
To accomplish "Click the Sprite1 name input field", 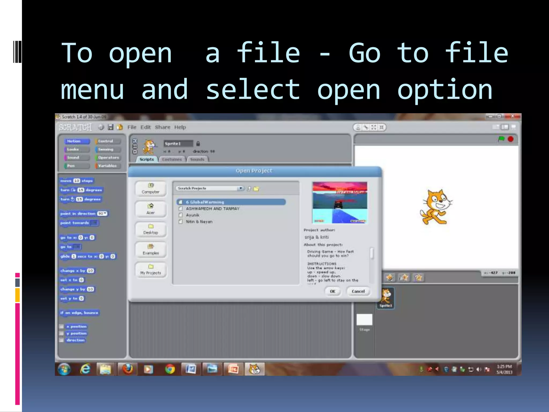I will (178, 144).
